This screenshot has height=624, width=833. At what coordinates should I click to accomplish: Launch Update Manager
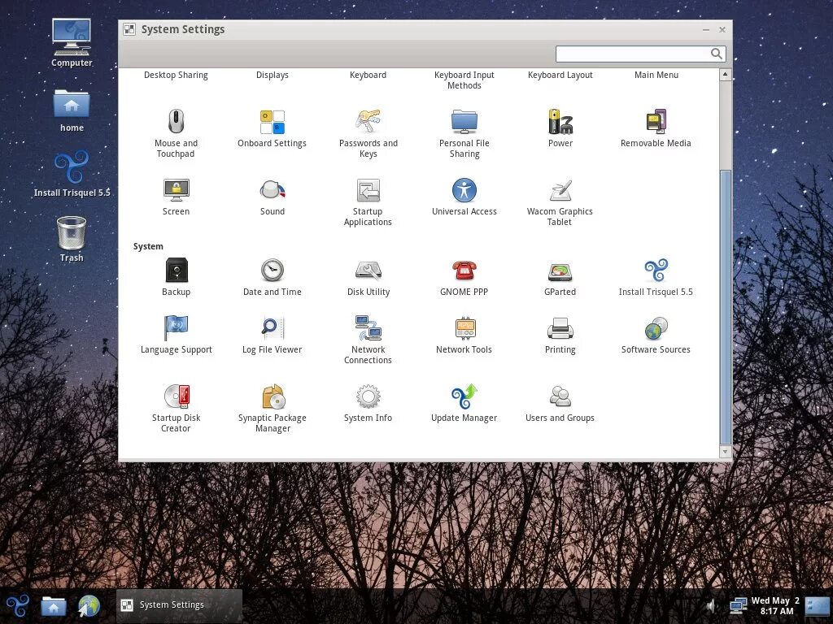[464, 403]
